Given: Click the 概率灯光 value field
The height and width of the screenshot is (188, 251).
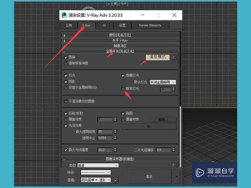Looking at the screenshot, I should point(166,89).
